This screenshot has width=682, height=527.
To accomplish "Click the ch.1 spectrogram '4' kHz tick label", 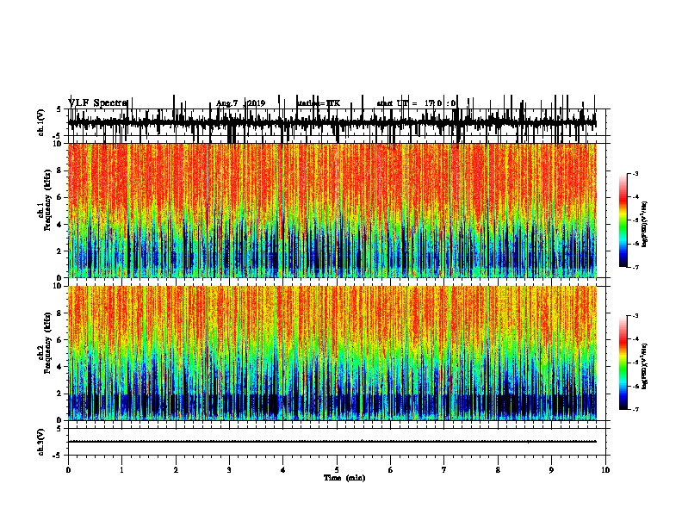I will click(x=60, y=225).
